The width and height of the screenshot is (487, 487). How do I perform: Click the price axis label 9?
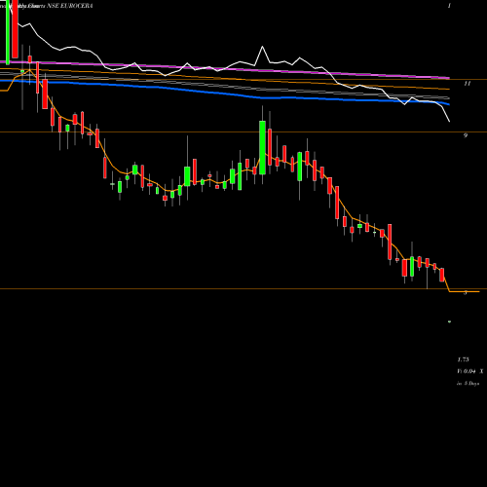tap(466, 135)
